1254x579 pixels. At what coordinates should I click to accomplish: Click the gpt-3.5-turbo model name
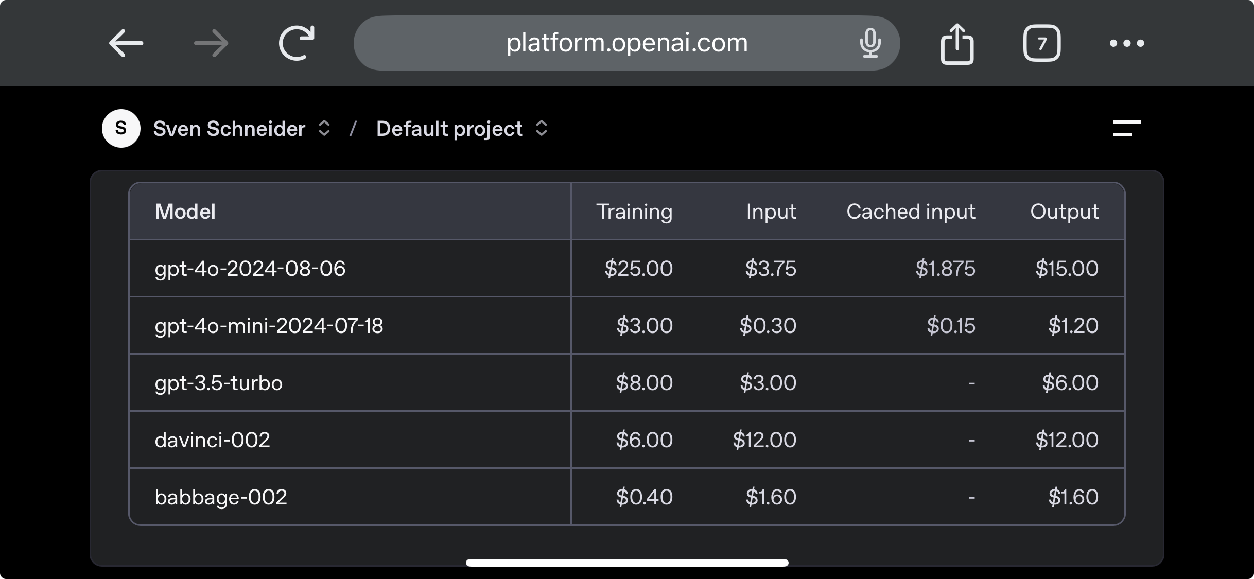tap(218, 383)
